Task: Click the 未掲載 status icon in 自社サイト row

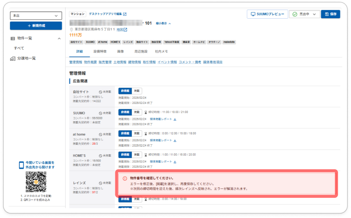Action: click(x=101, y=92)
